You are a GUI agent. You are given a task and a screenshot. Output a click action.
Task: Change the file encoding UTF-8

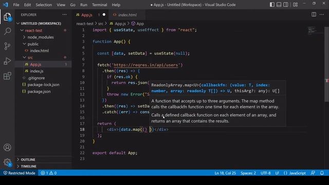pyautogui.click(x=265, y=173)
